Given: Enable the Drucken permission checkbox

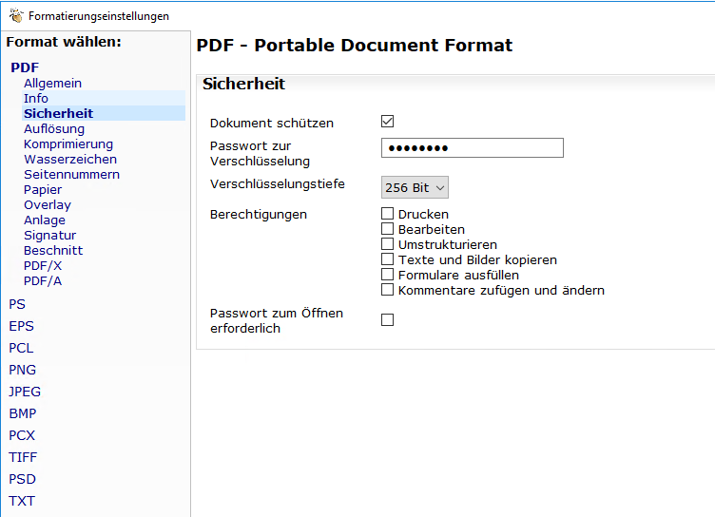Looking at the screenshot, I should [x=387, y=214].
